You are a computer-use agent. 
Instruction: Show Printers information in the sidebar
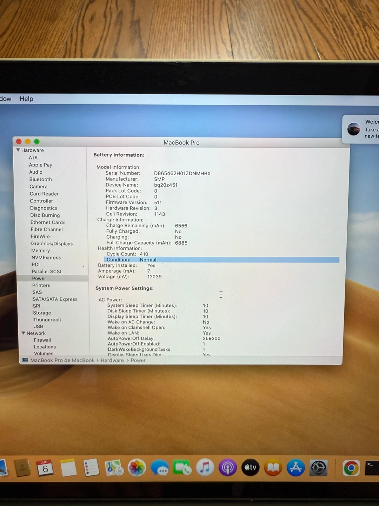click(x=41, y=285)
